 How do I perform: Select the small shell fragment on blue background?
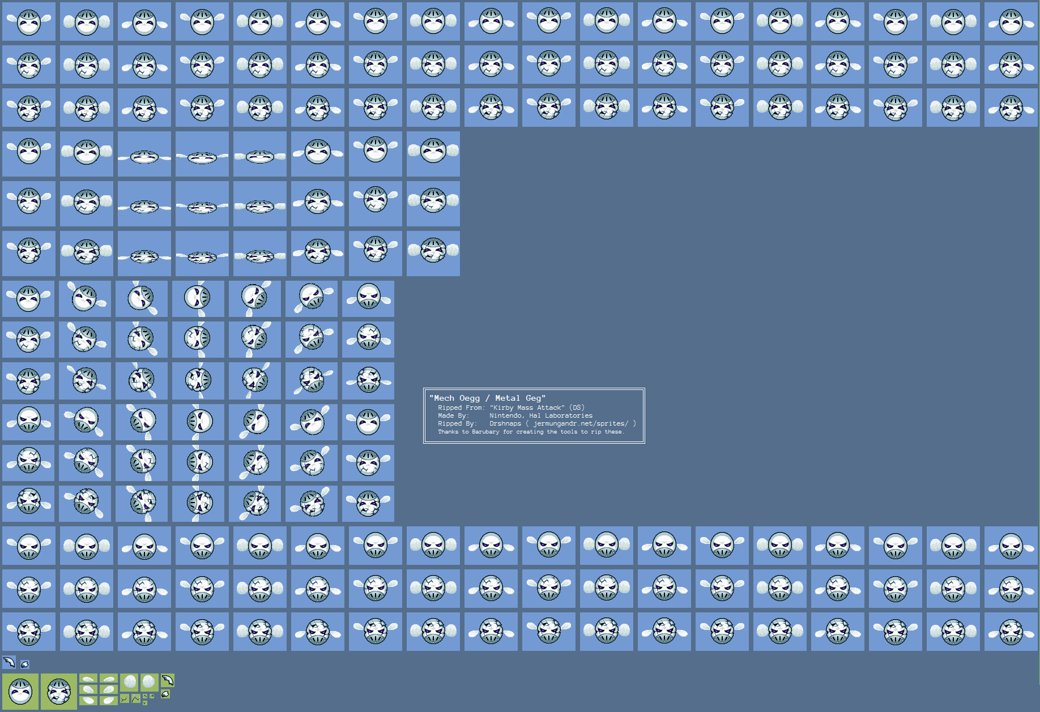(x=24, y=664)
